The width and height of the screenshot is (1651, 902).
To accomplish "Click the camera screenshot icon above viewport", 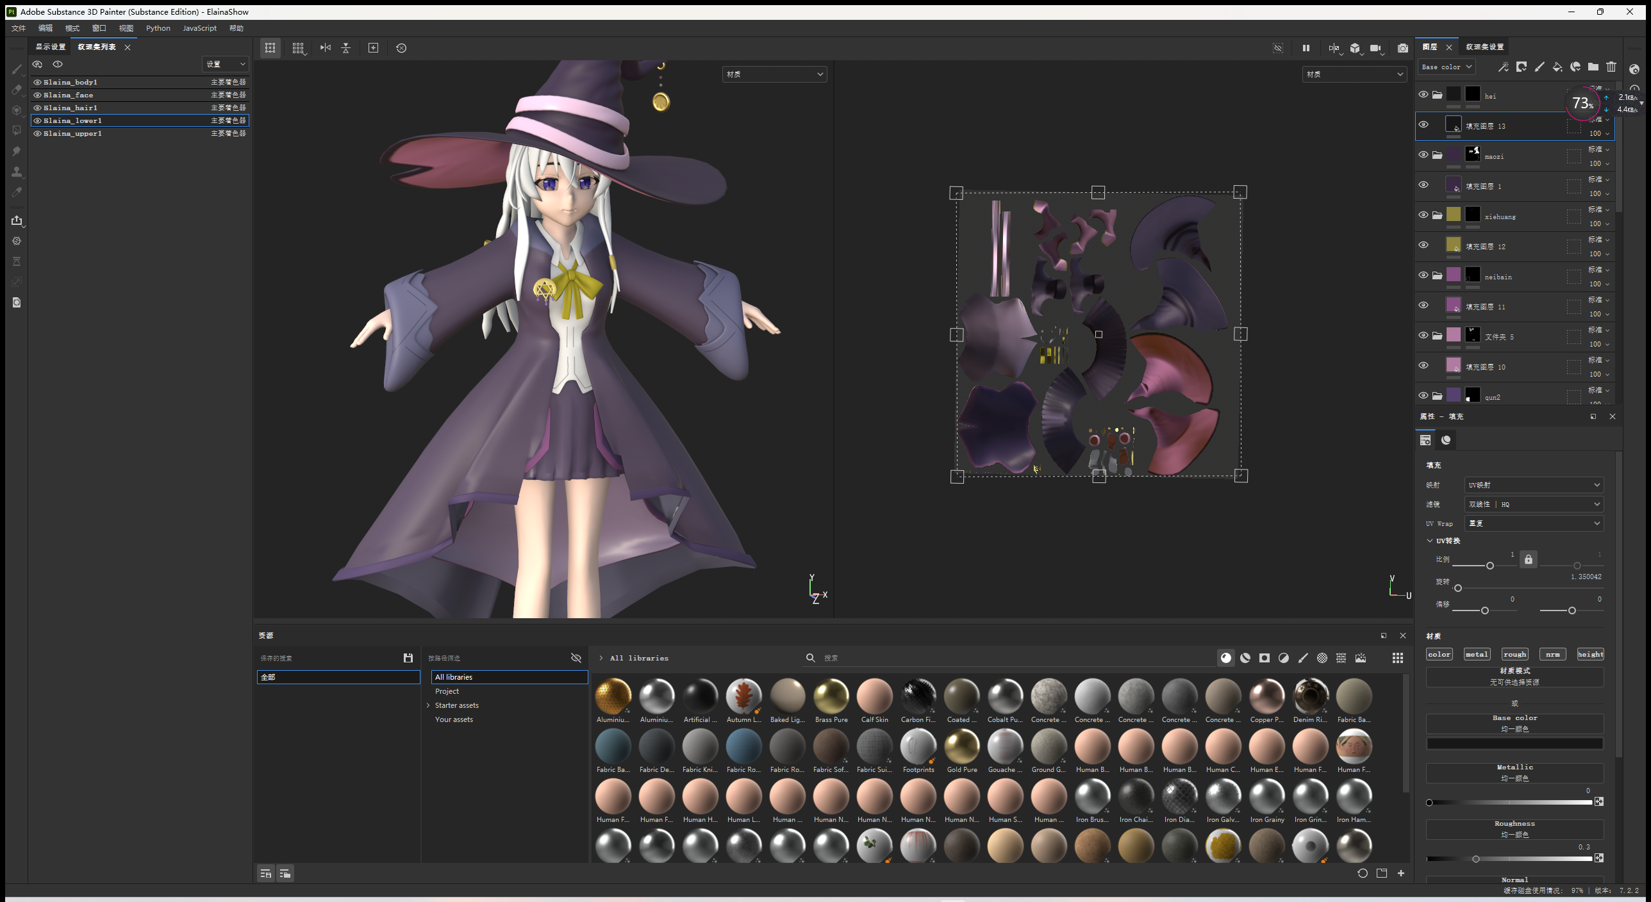I will coord(1403,48).
